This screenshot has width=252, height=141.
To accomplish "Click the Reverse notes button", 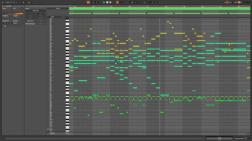I will point(30,16).
